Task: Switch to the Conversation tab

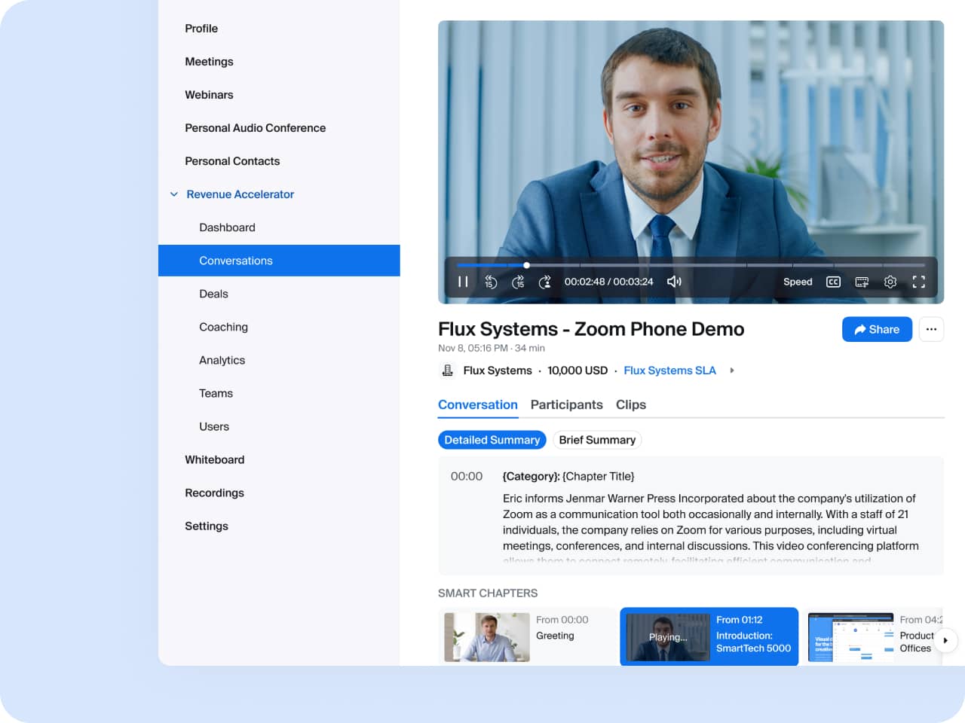Action: tap(478, 404)
